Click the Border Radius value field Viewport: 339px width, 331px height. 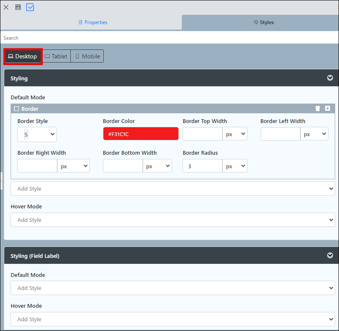point(203,166)
